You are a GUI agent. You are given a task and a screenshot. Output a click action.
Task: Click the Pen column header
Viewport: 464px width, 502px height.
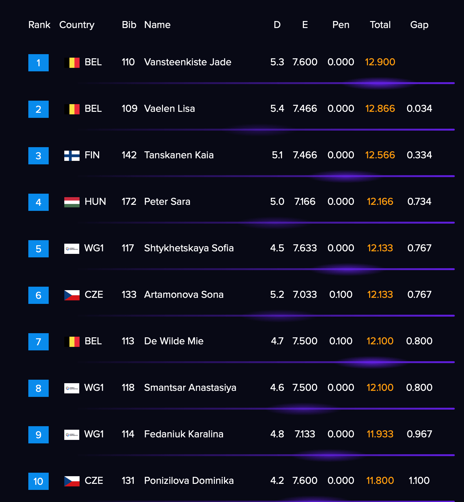pos(341,25)
